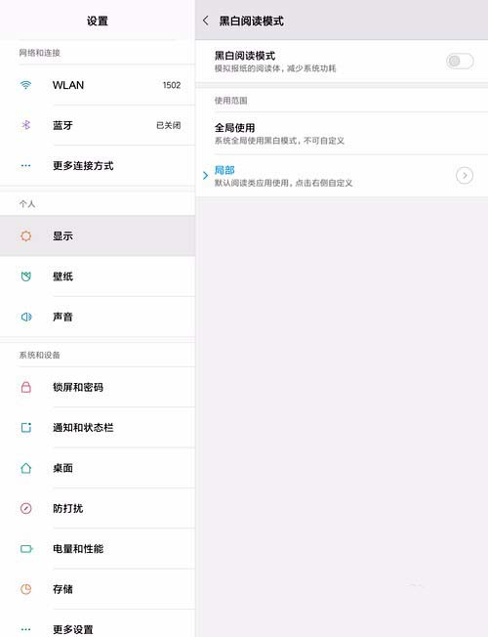The width and height of the screenshot is (488, 637).
Task: Tap the Bluetooth icon next to 蓝牙
Action: (26, 125)
